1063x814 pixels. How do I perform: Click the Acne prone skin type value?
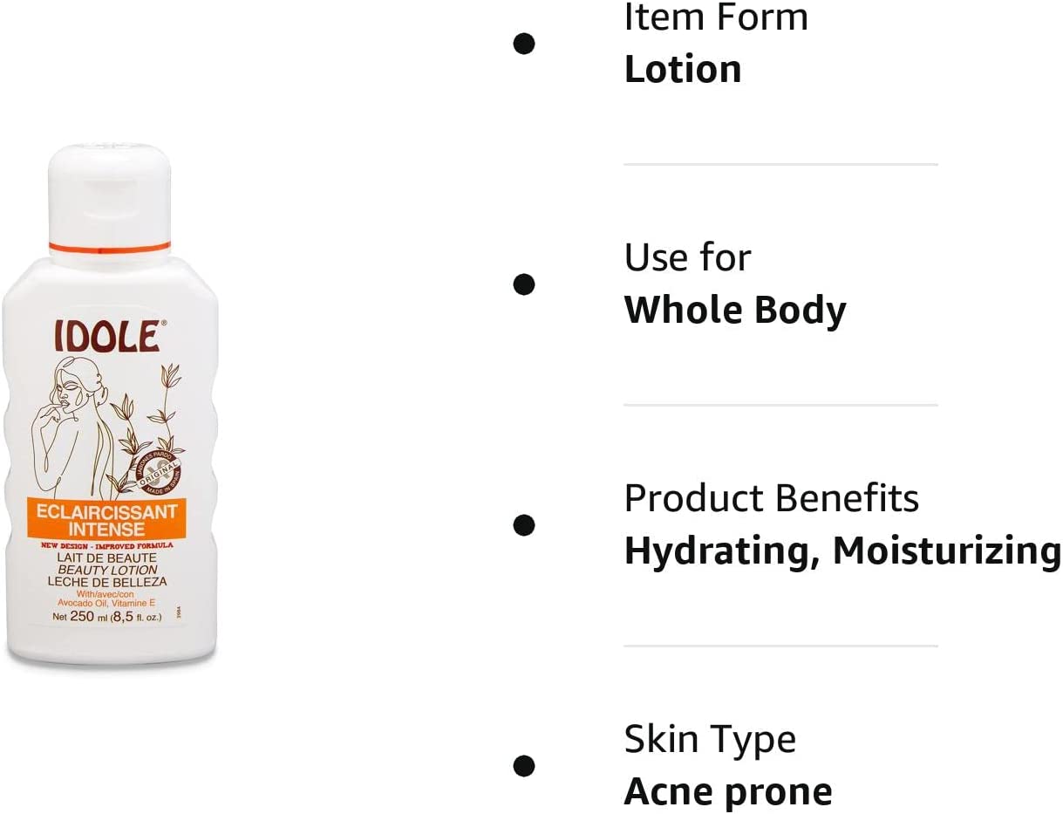(x=728, y=792)
